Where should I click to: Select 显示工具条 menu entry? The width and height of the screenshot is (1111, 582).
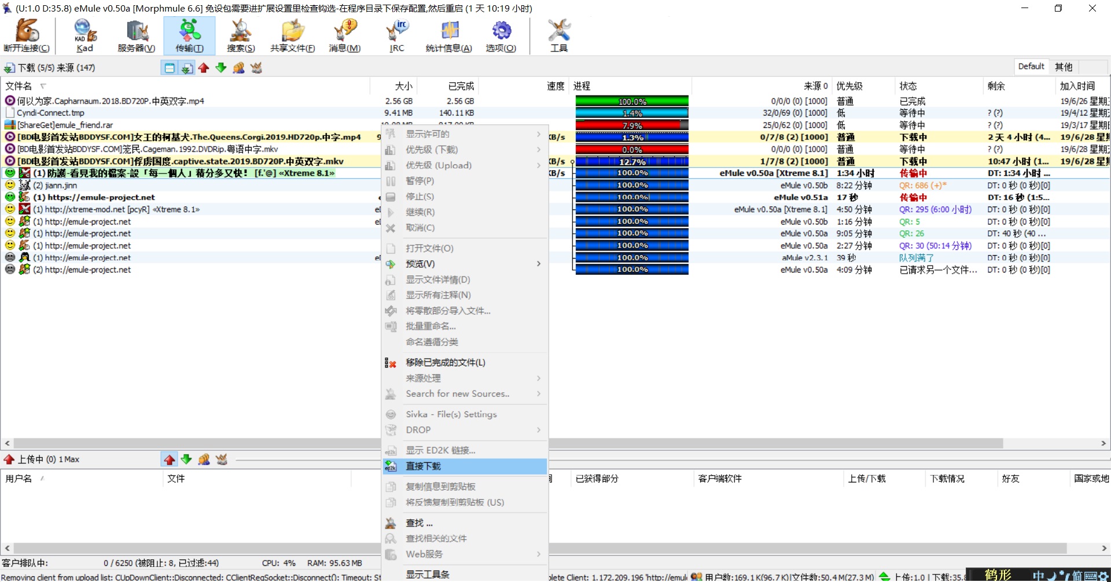point(465,574)
